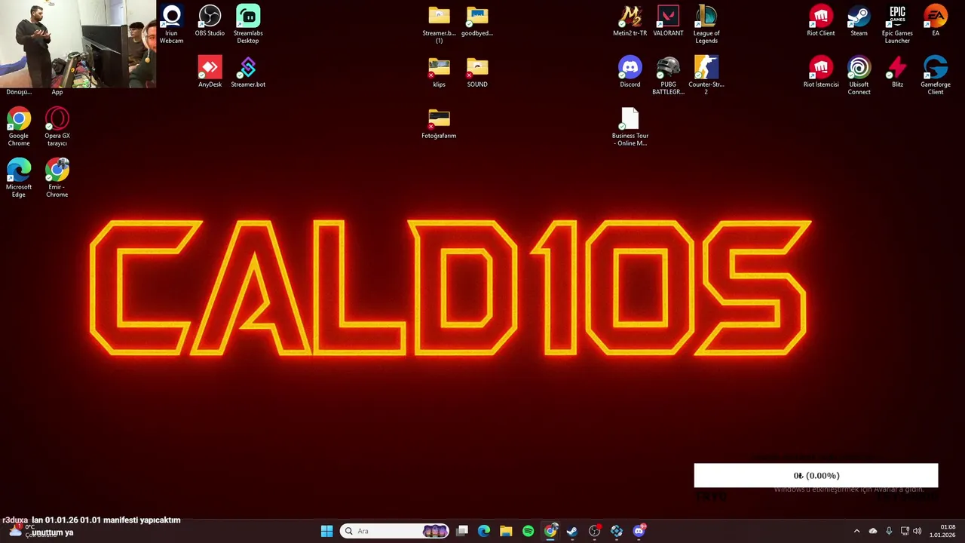The image size is (965, 543).
Task: Open Microsoft Edge from the taskbar
Action: [x=484, y=531]
